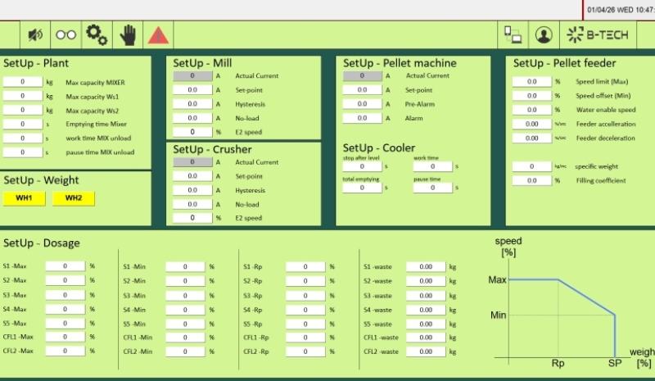Viewport: 655px width, 381px height.
Task: Edit the Crusher E2 speed field
Action: click(192, 218)
